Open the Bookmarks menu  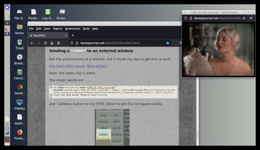[x=73, y=29]
